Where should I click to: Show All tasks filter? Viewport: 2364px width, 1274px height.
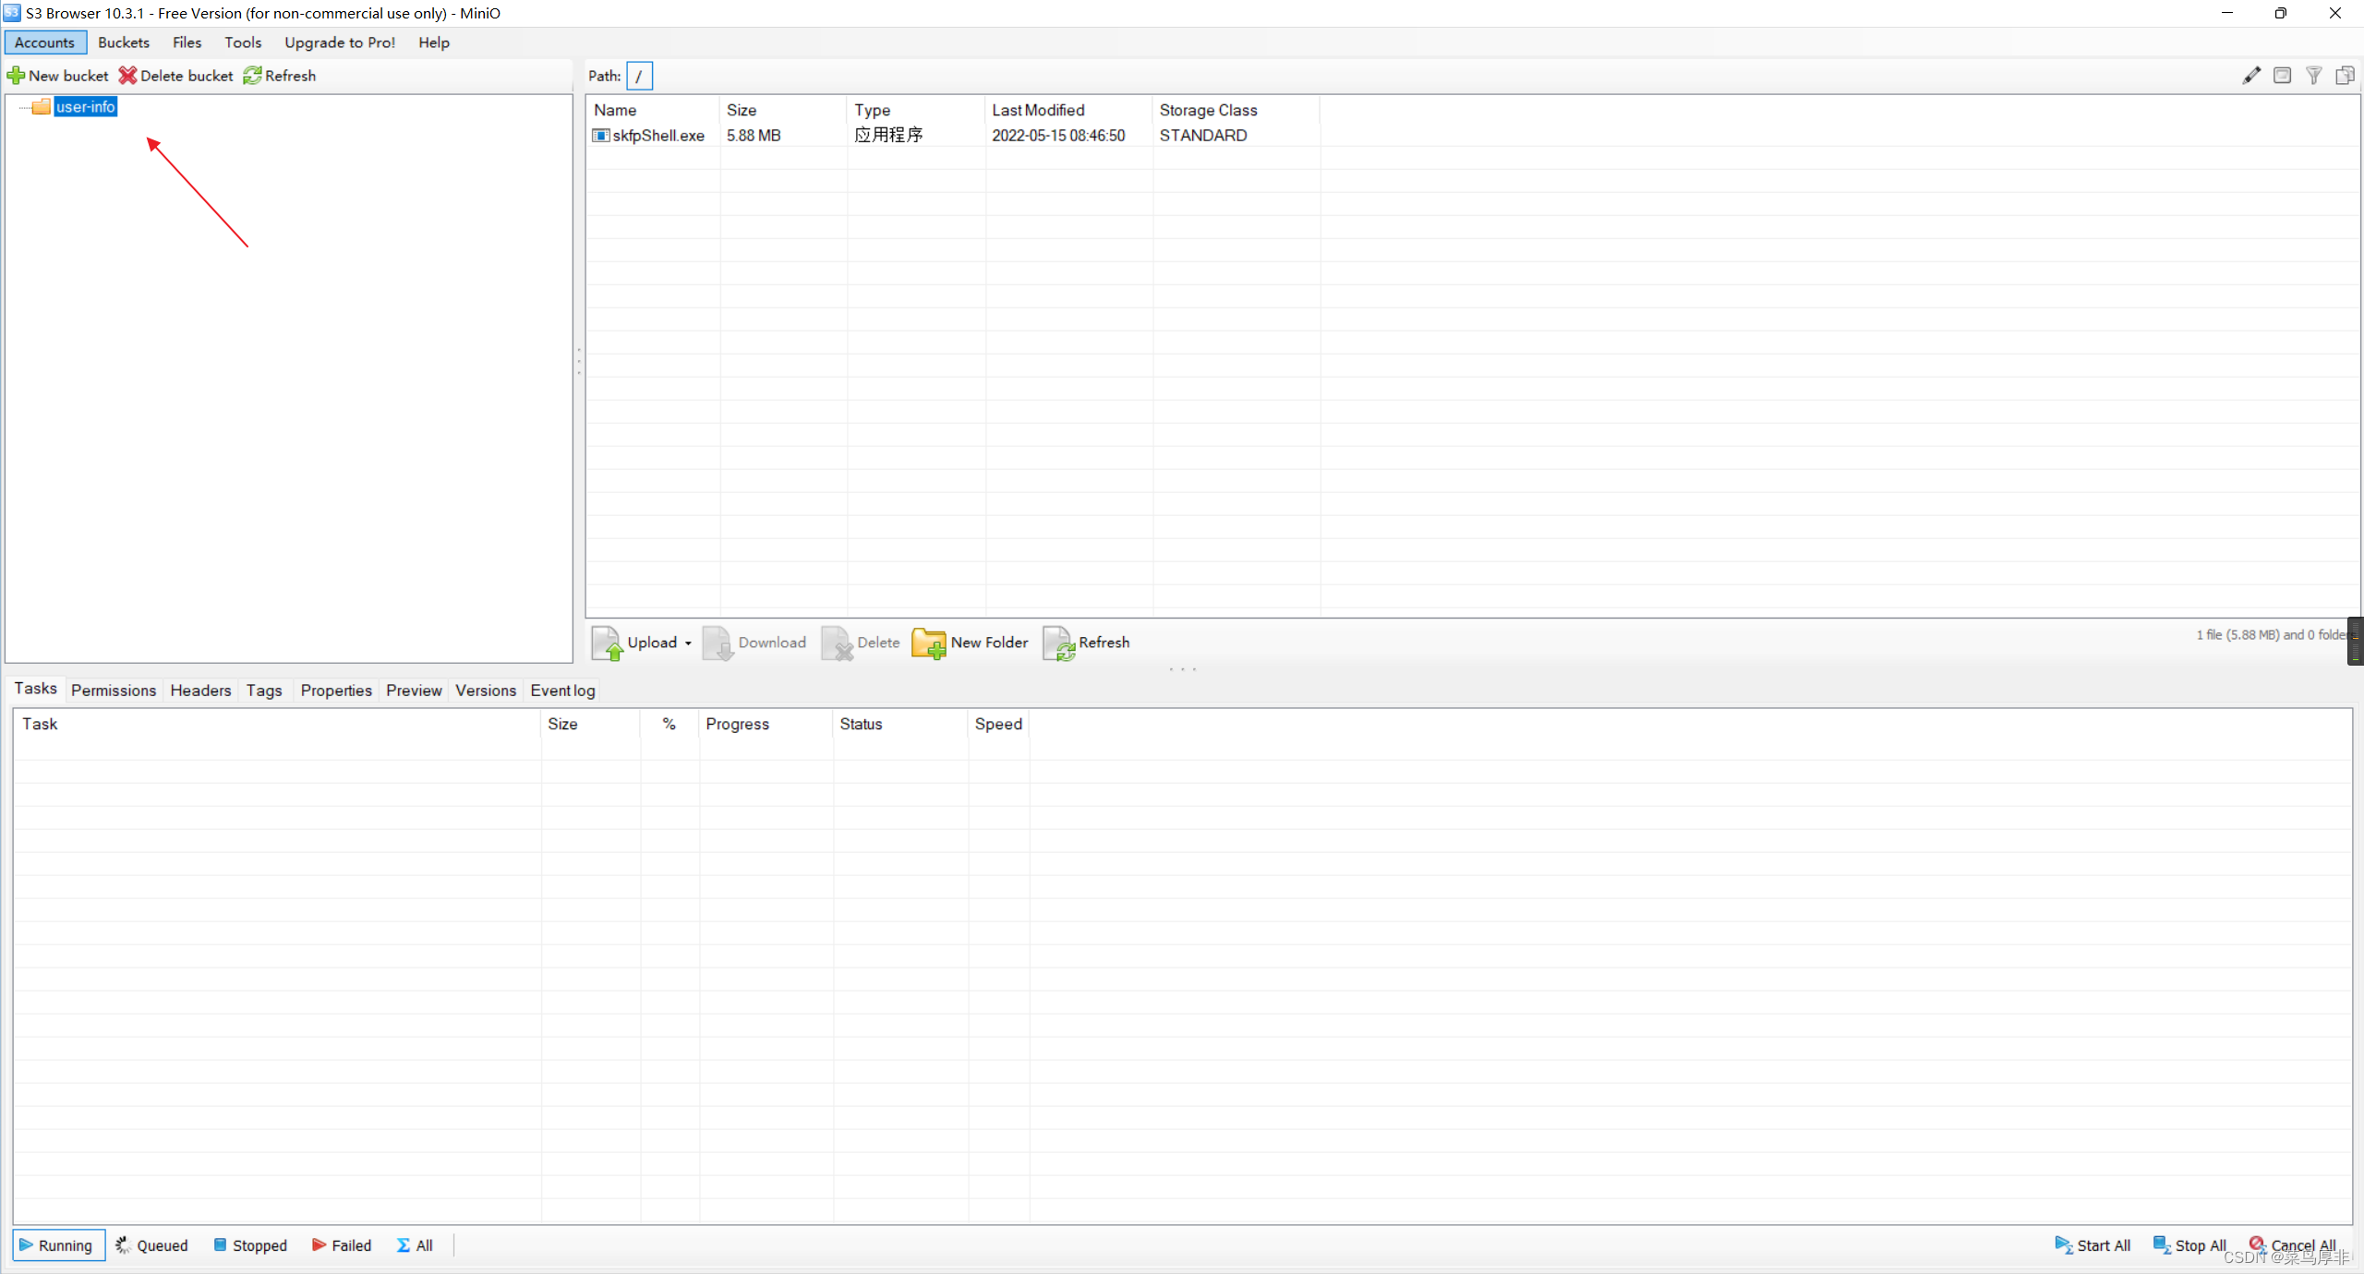415,1245
